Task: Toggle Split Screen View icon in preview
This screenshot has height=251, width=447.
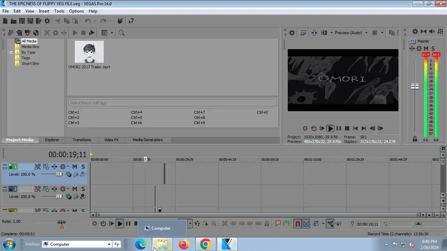Action: 324,33
